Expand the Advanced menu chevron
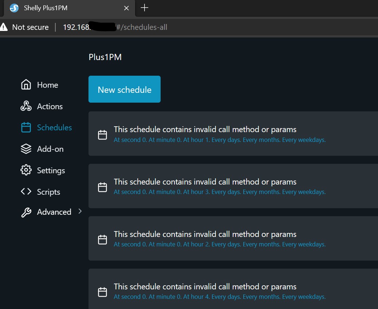 80,211
